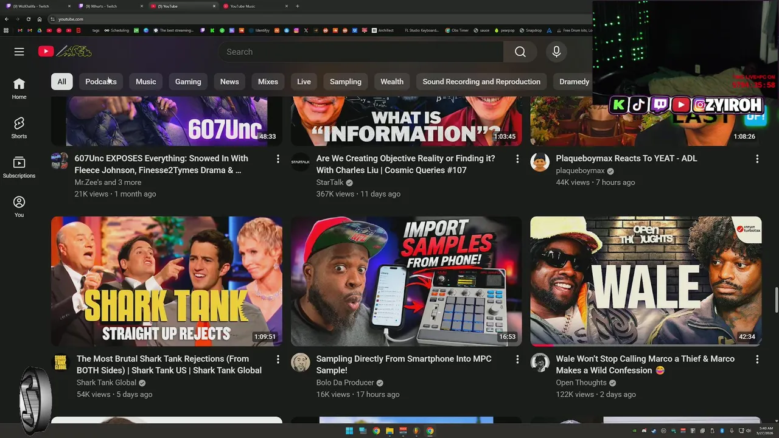Click the YouTube logo

coord(65,52)
